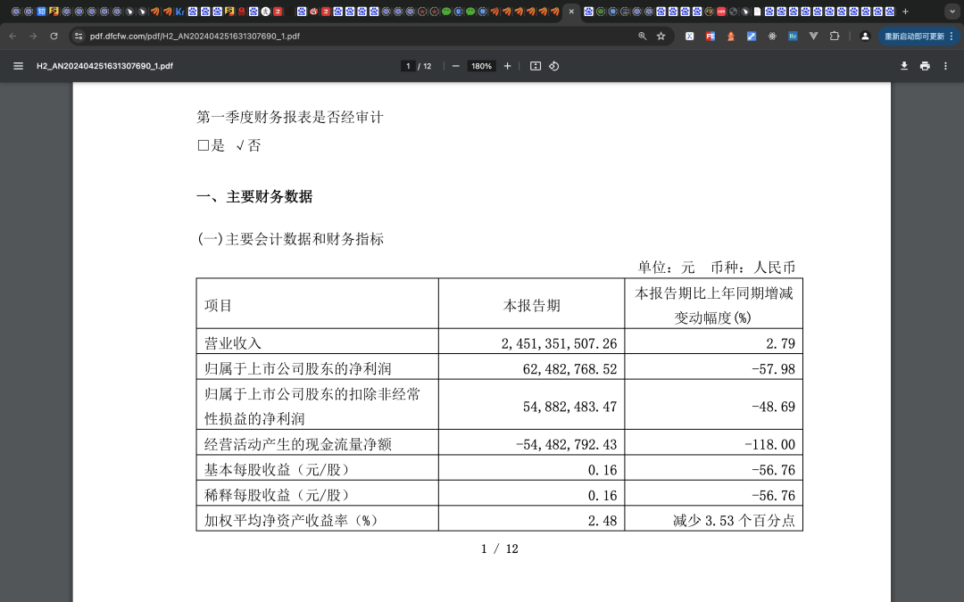Expand the tab search dropdown arrow

tap(952, 11)
